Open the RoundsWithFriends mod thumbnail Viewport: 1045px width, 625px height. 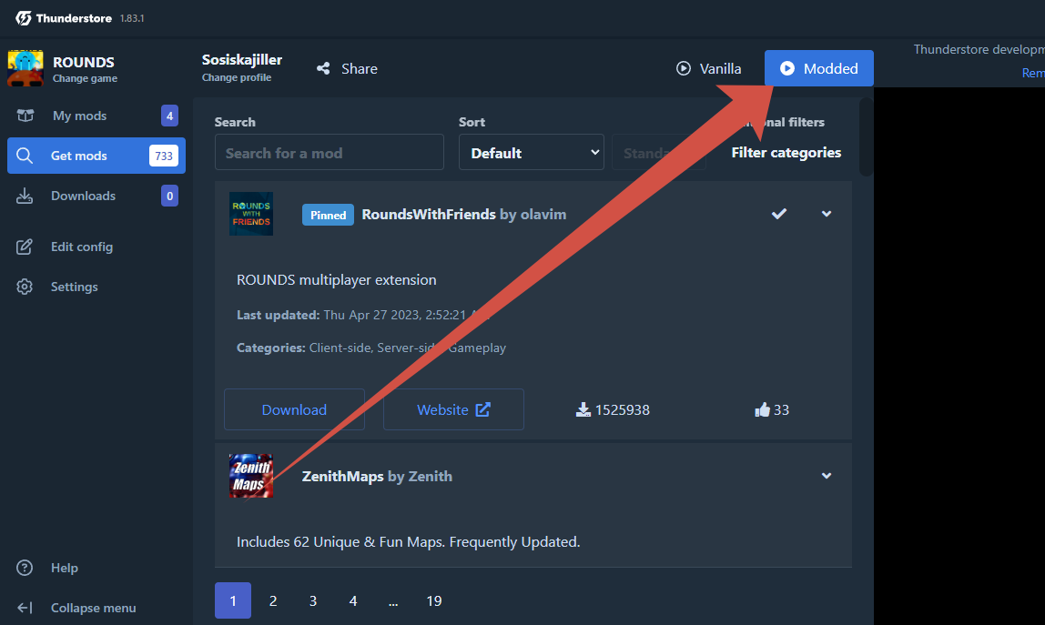point(251,214)
